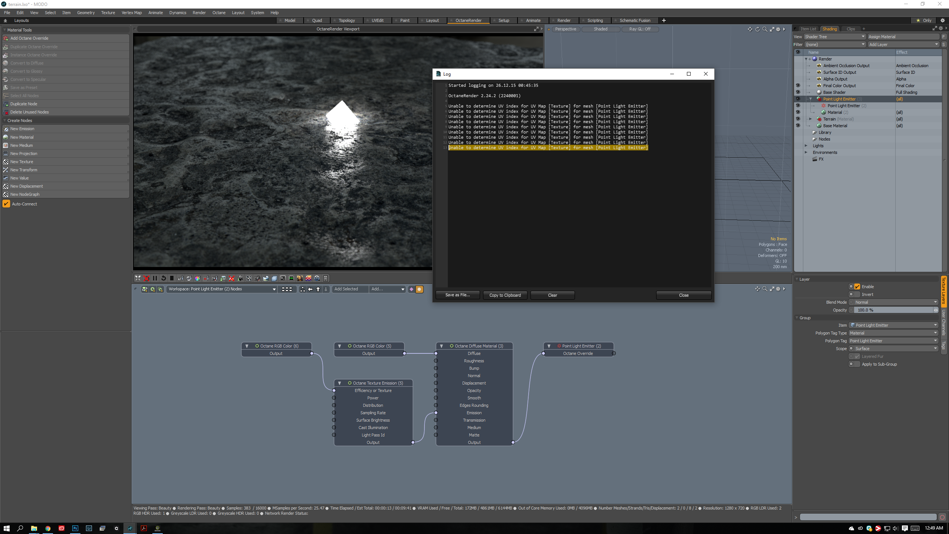Click the Mona Lisa image icon
Viewport: 949px width, 534px height.
(300, 278)
